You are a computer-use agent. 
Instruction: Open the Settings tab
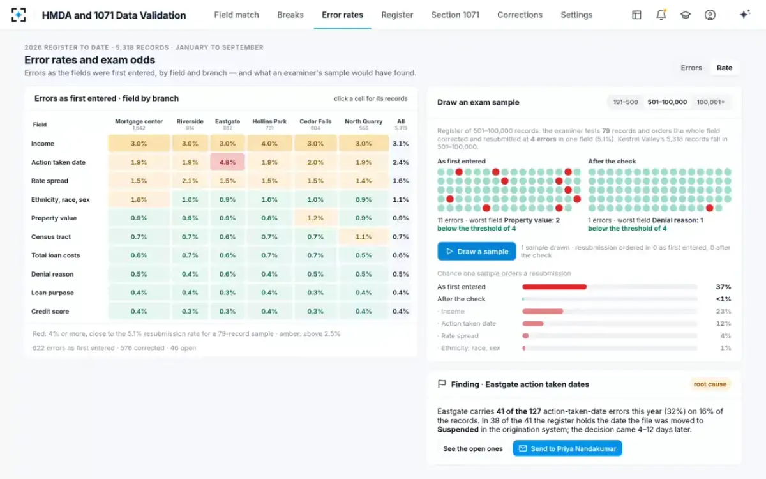(576, 15)
